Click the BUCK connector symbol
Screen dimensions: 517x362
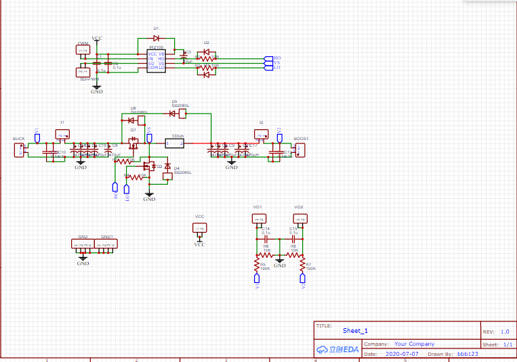[x=19, y=150]
